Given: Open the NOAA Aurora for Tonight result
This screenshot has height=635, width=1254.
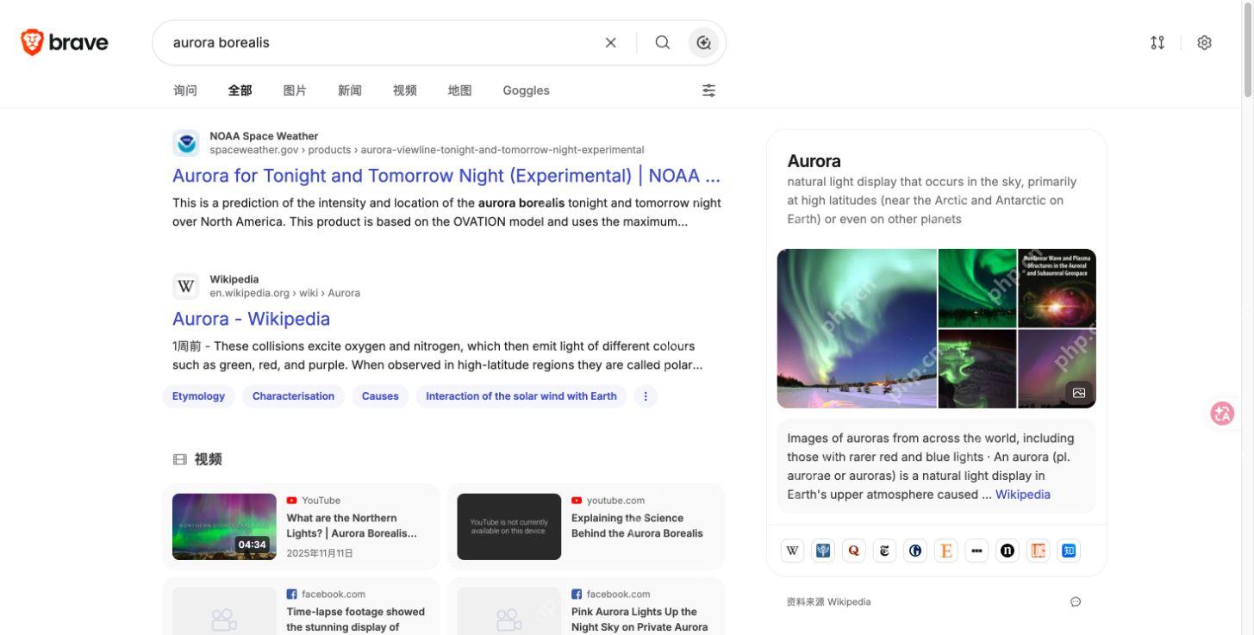Looking at the screenshot, I should (x=446, y=176).
